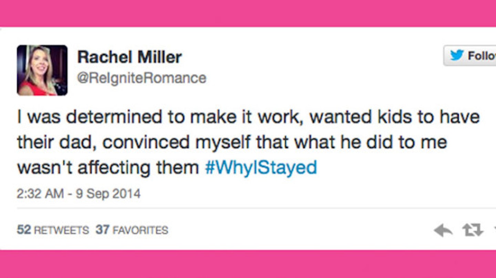This screenshot has height=278, width=496.
Task: Click the pink banner above the tweet
Action: (x=248, y=13)
